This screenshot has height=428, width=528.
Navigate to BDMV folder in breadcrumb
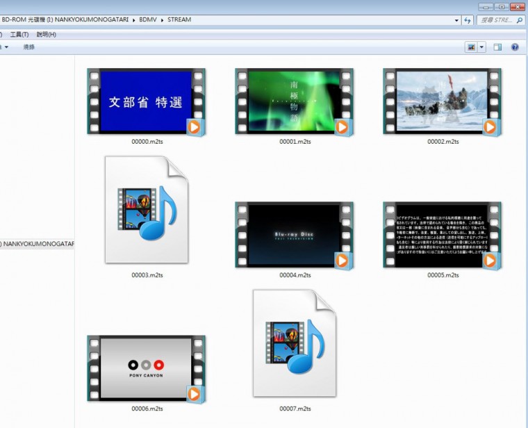pos(149,20)
